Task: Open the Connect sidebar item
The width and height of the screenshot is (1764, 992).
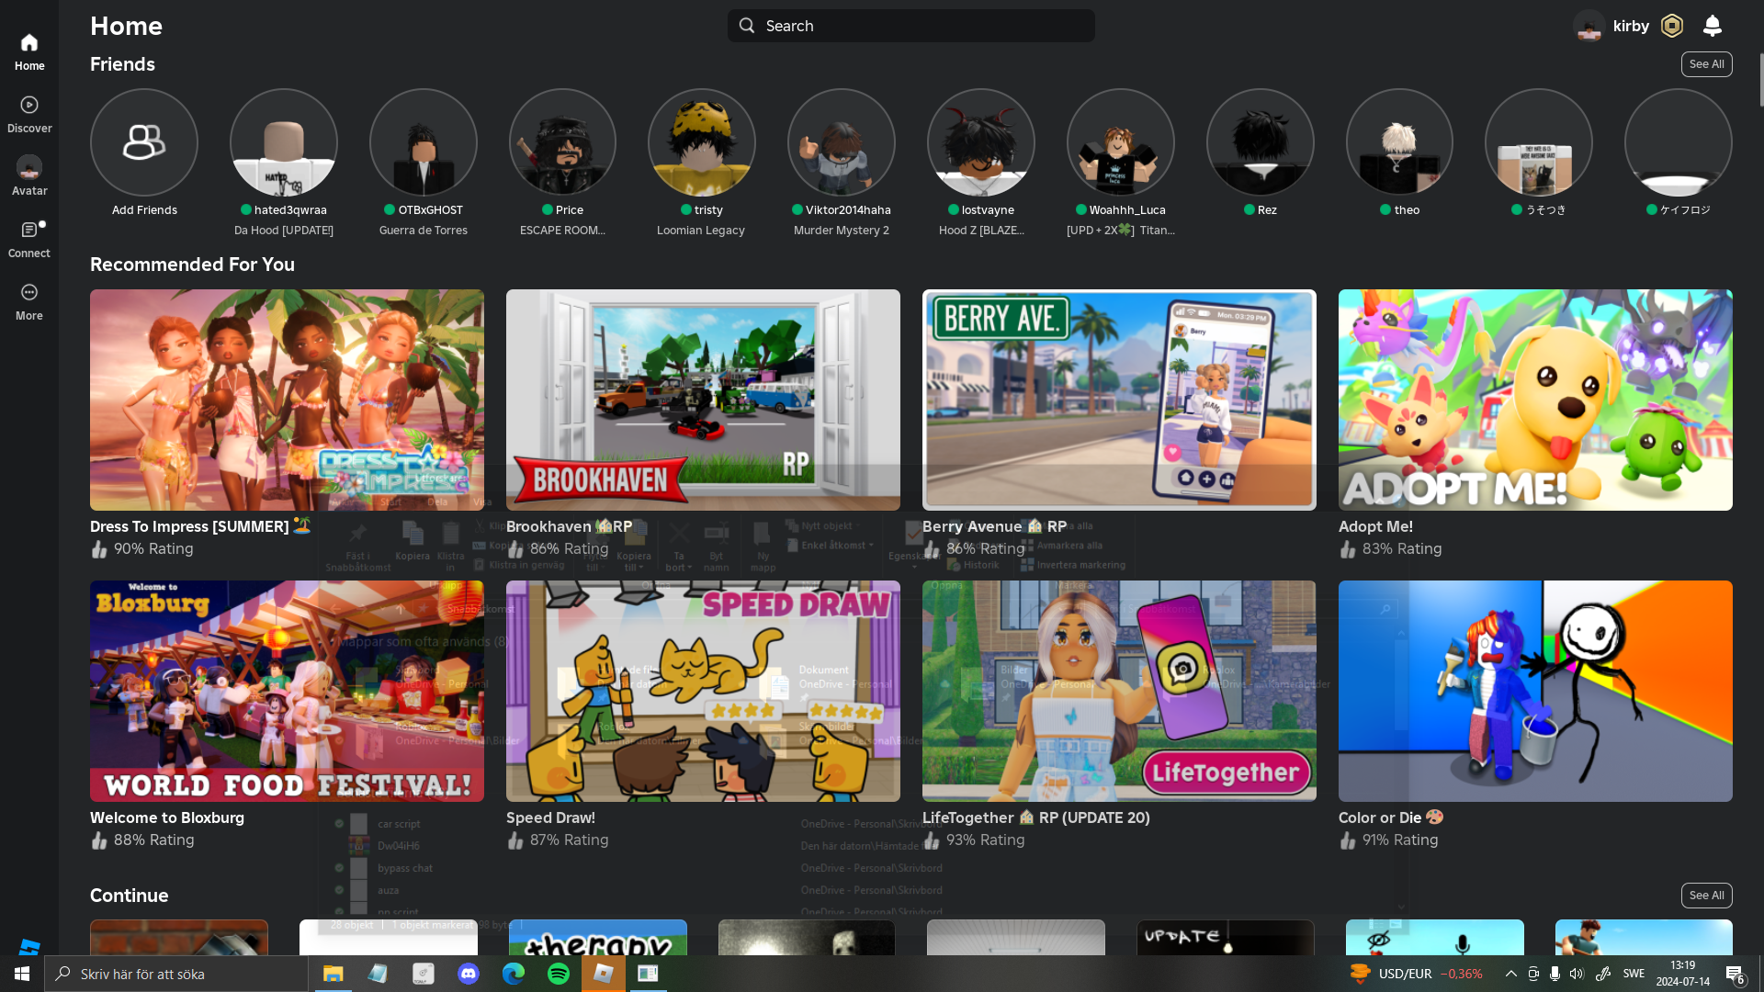Action: pyautogui.click(x=29, y=240)
